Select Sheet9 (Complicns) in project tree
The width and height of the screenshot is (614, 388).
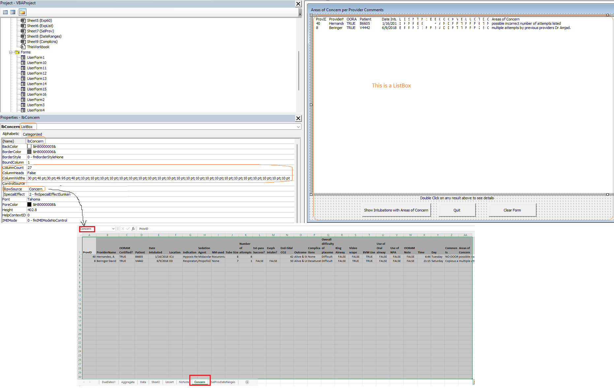[x=42, y=42]
